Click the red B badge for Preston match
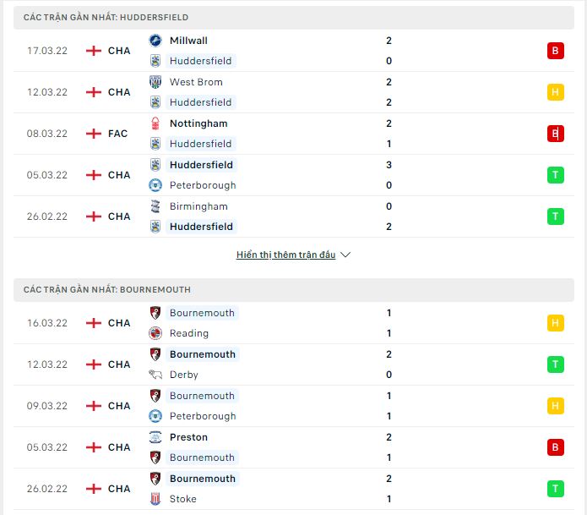587x515 pixels. (555, 447)
